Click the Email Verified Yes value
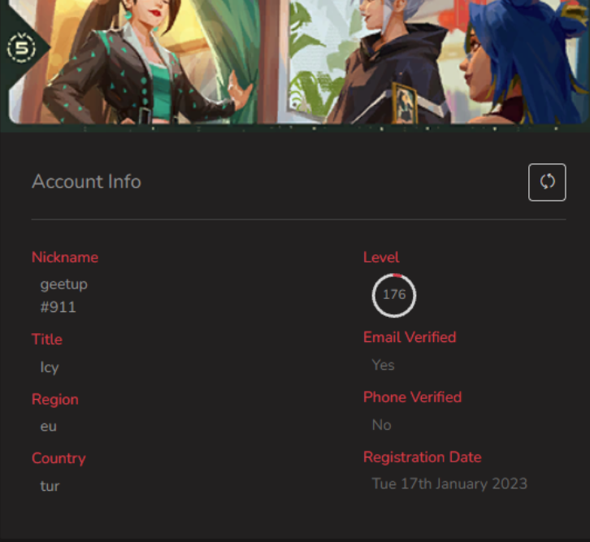590x542 pixels. [383, 365]
